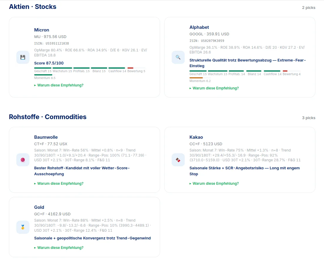Screen dimensions: 324x270
Task: Click Alphabet's Geschäft 15 score bar
Action: [198, 71]
